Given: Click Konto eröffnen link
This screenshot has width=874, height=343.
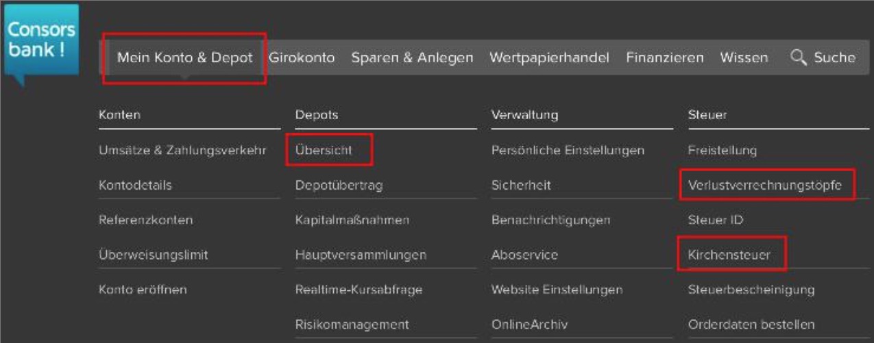Looking at the screenshot, I should coord(143,290).
